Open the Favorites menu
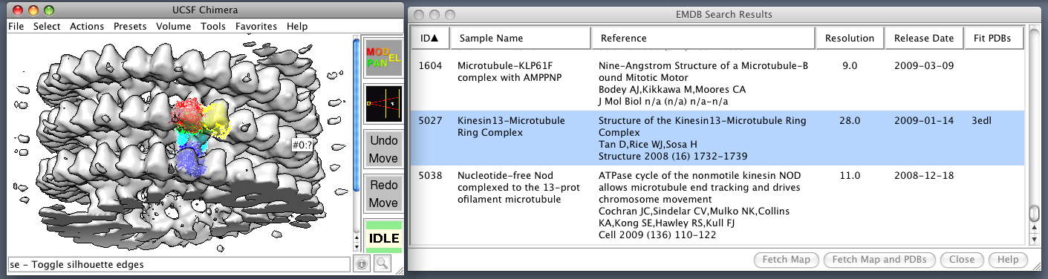1048x279 pixels. (x=256, y=26)
